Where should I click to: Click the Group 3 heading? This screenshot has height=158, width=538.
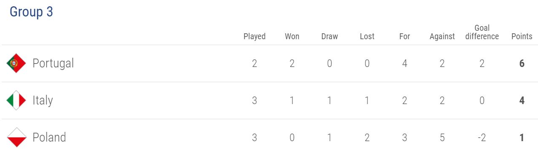(31, 12)
